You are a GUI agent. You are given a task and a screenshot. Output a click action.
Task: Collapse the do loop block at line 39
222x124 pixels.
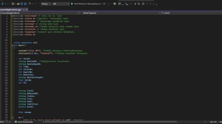(x=13, y=117)
